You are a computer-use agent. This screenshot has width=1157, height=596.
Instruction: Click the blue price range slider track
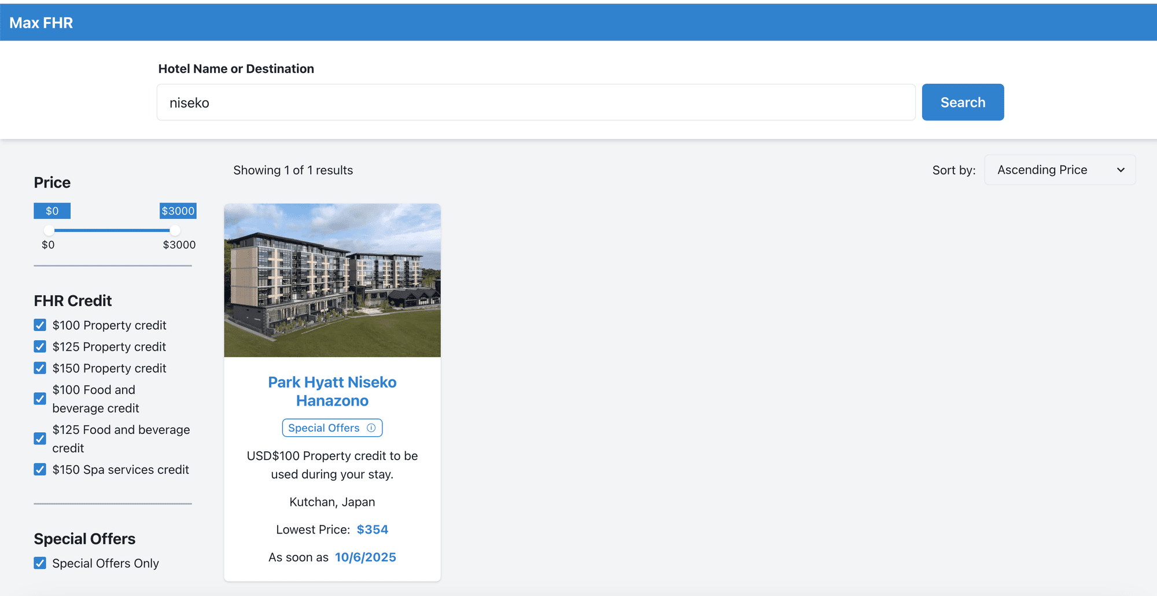112,230
